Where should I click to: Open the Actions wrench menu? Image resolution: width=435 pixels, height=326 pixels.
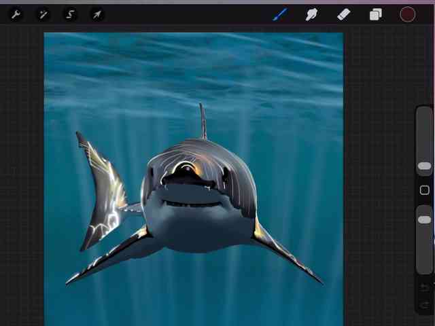click(16, 14)
